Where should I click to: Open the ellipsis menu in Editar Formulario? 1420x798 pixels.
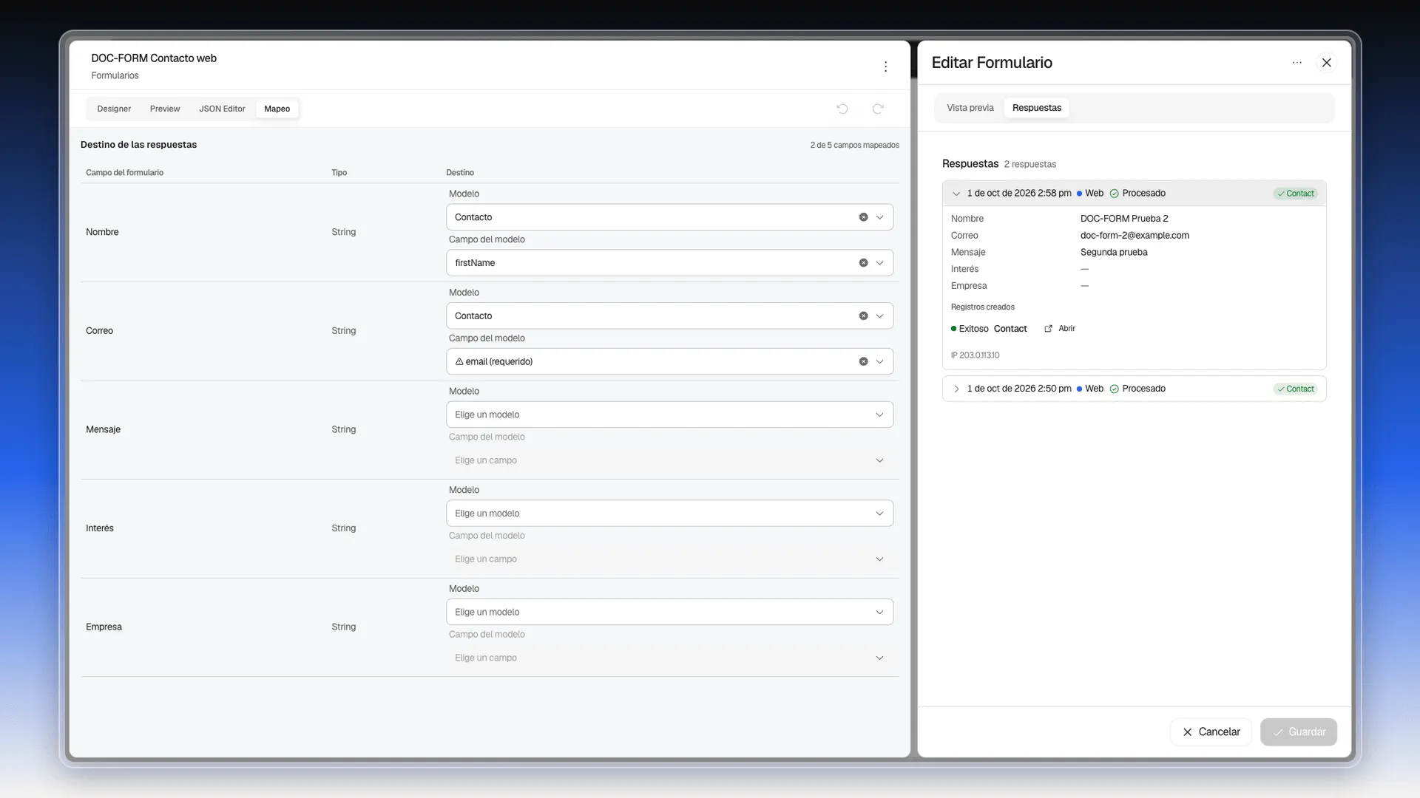(x=1296, y=63)
